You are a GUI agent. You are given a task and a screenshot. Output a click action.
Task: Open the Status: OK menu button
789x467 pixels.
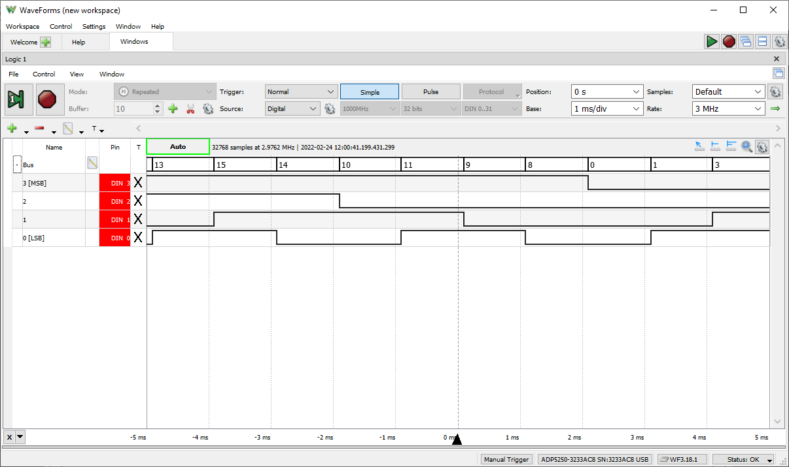[743, 460]
